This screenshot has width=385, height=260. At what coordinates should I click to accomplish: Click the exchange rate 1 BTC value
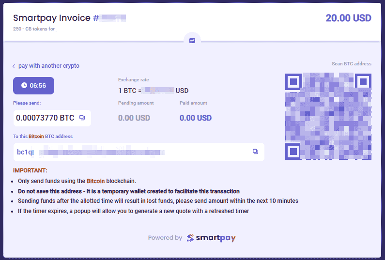[153, 91]
